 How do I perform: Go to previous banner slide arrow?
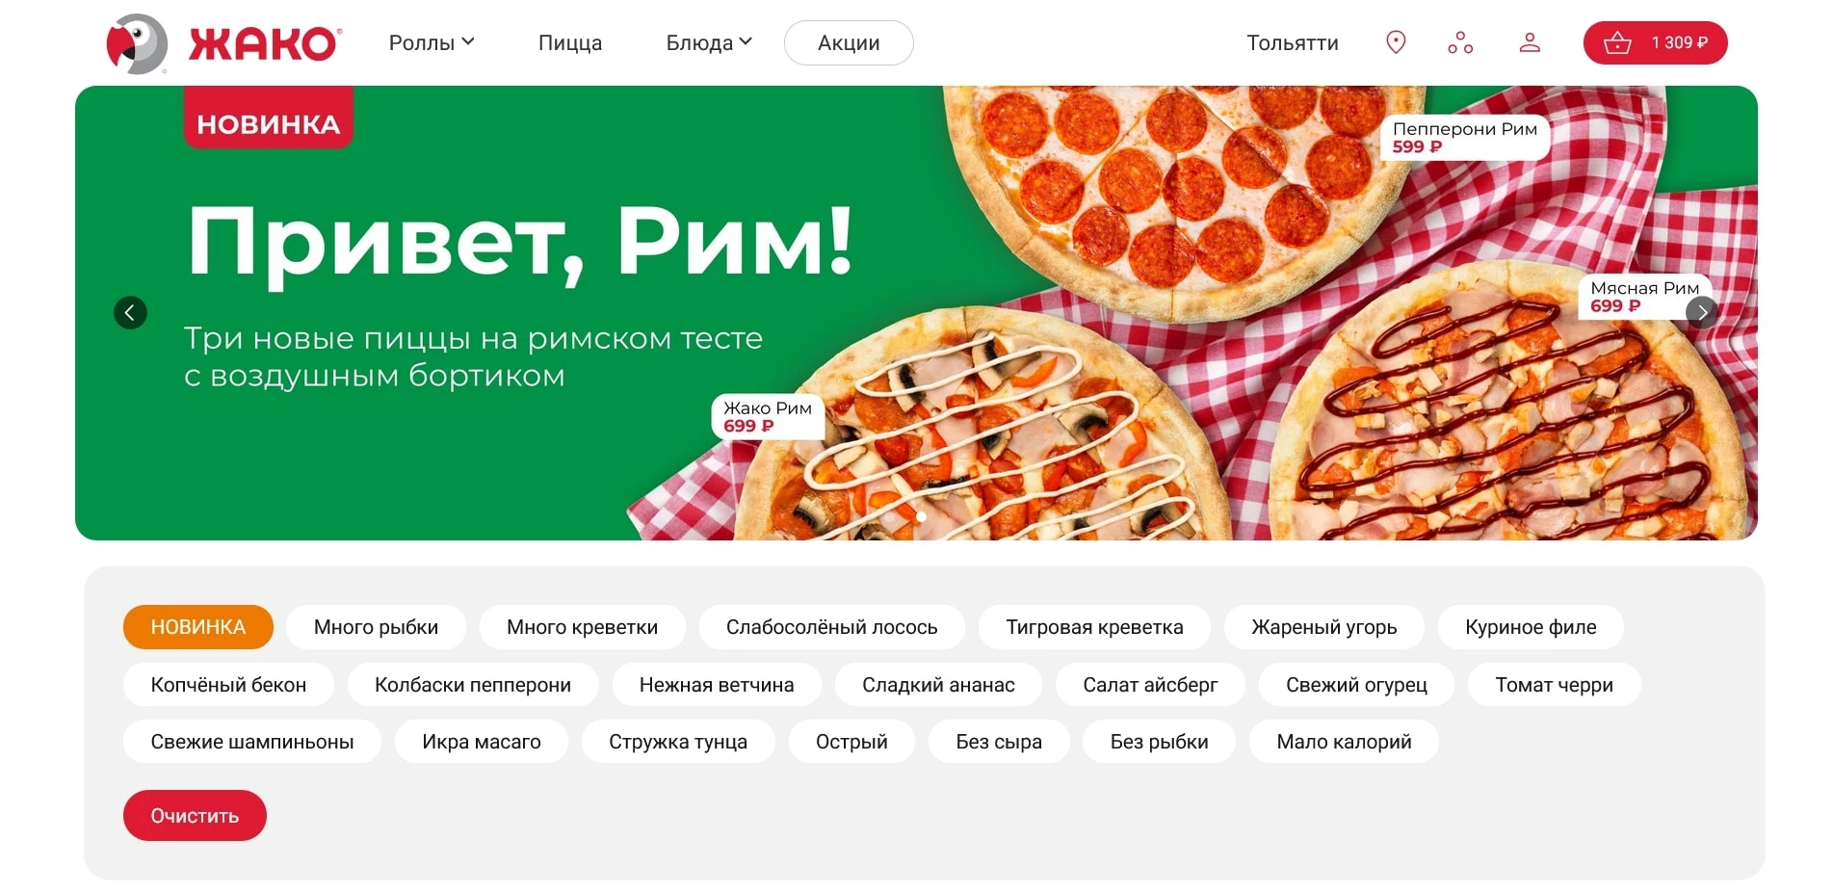pos(130,312)
